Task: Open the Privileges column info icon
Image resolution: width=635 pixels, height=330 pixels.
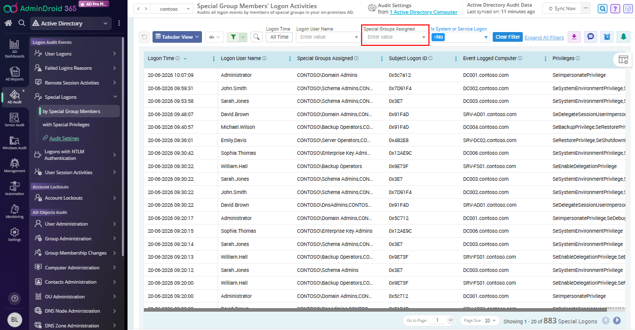Action: coord(578,59)
